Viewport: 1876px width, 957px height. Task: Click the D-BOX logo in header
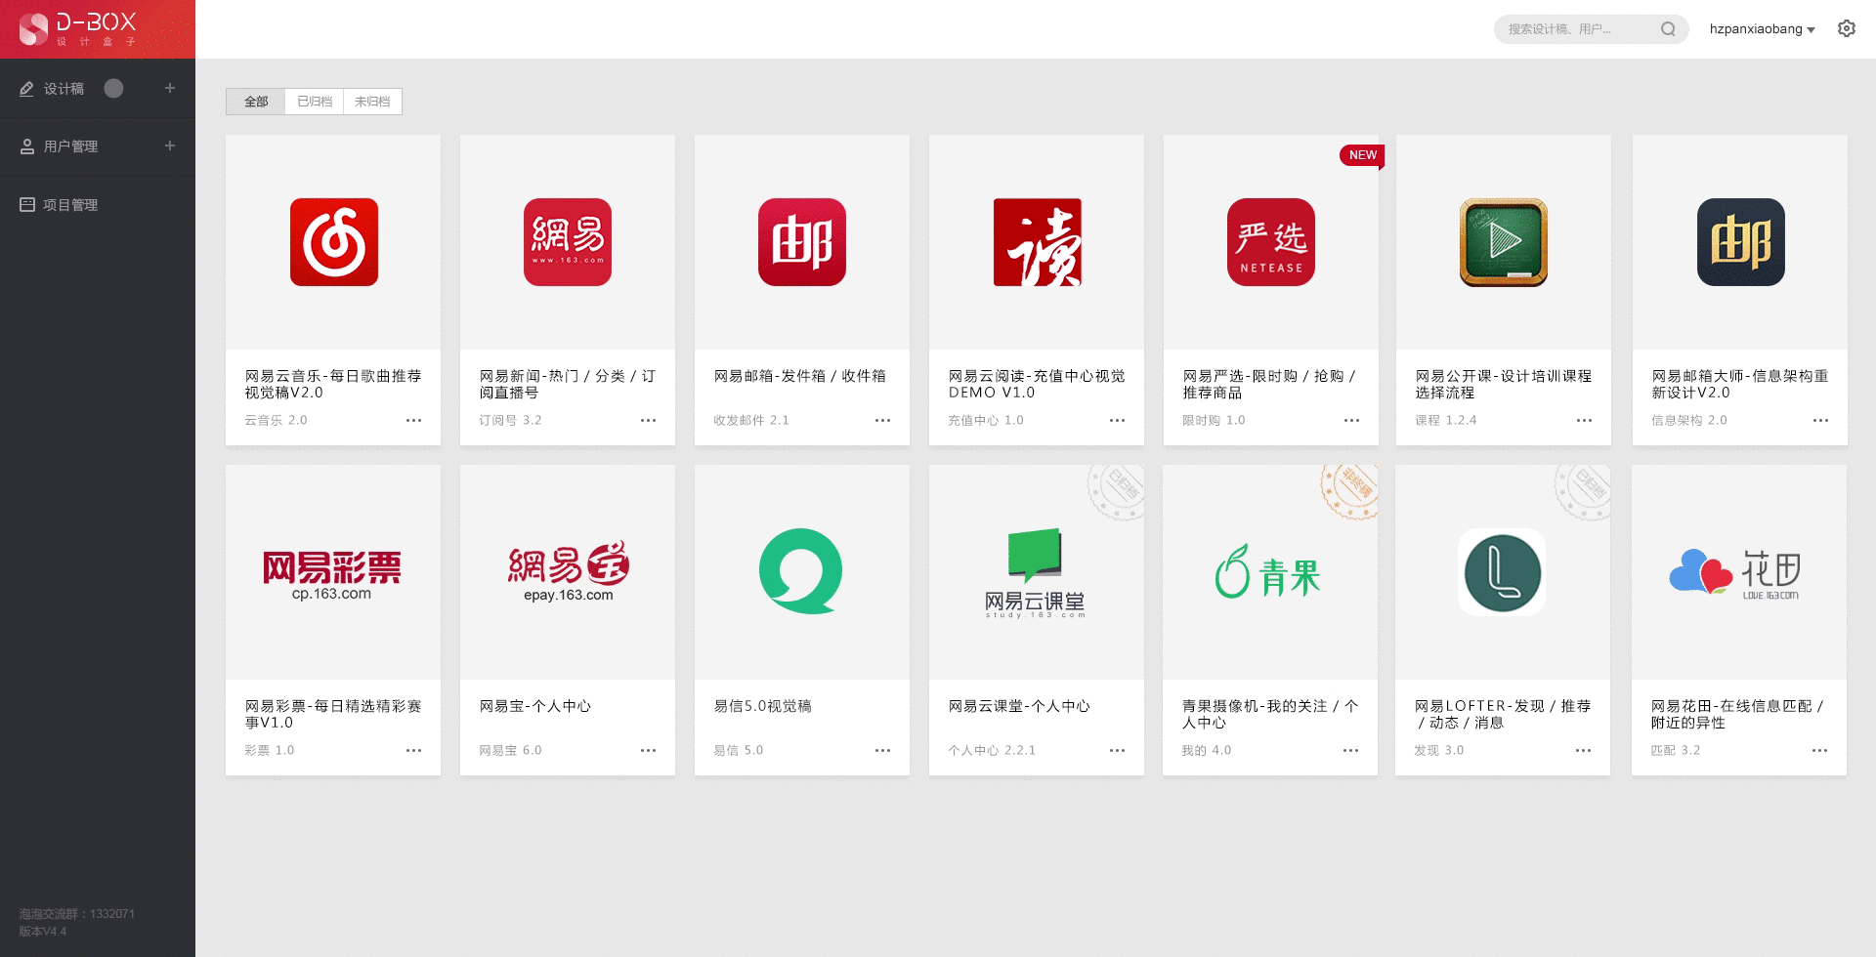pyautogui.click(x=78, y=29)
